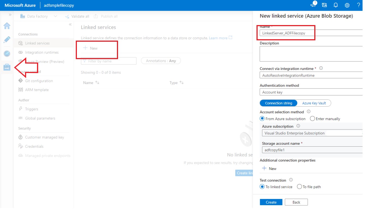Add New additional connection property
This screenshot has height=209, width=365.
[x=269, y=168]
